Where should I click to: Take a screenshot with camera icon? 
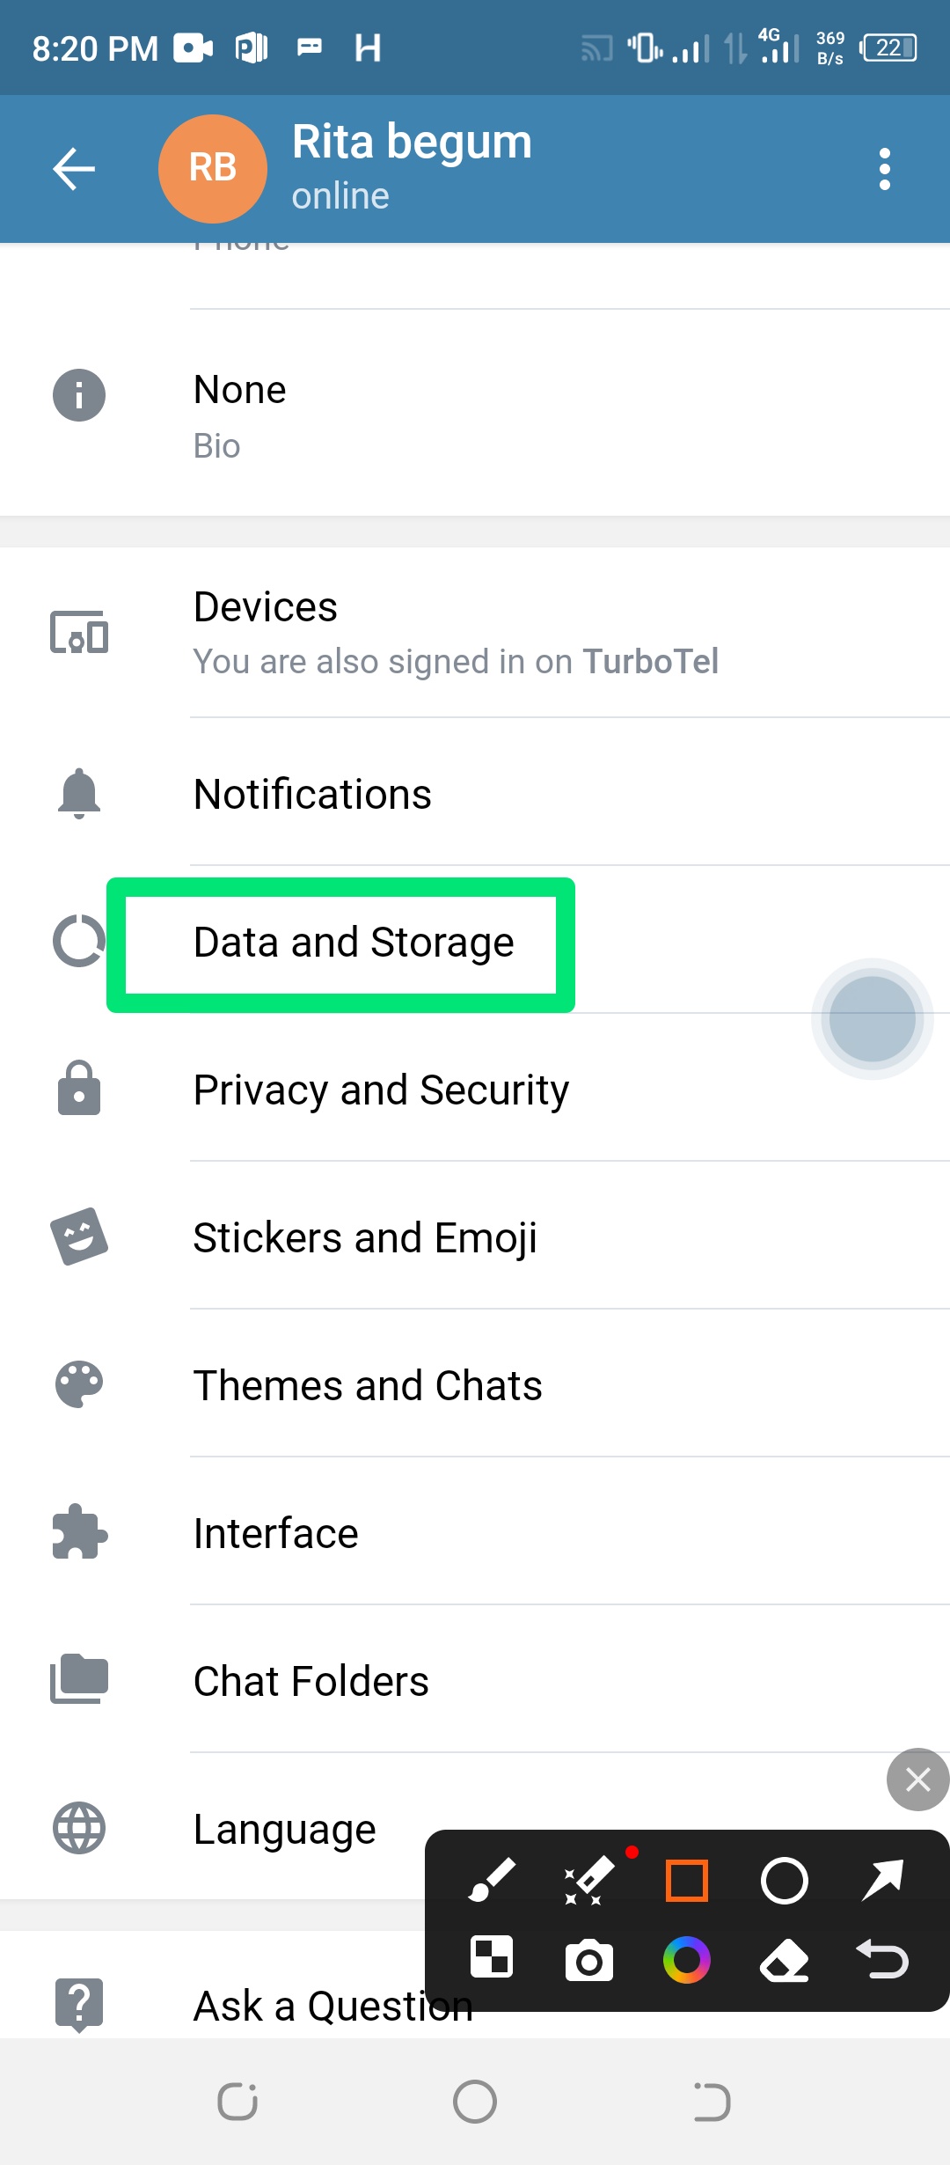coord(588,1960)
